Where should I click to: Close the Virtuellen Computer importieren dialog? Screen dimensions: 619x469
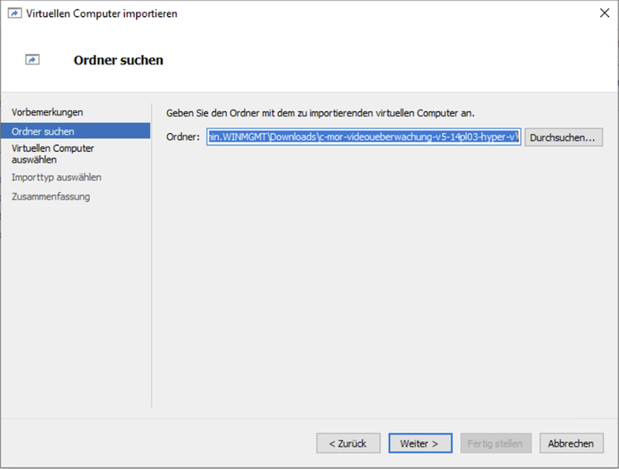click(x=604, y=13)
